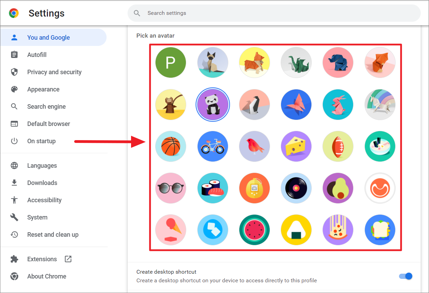Toggle the Create desktop shortcut switch
The height and width of the screenshot is (293, 429).
click(406, 276)
